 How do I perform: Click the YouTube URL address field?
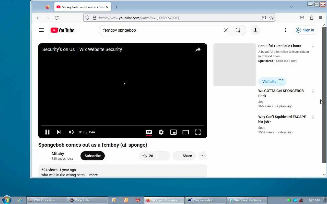coord(179,18)
